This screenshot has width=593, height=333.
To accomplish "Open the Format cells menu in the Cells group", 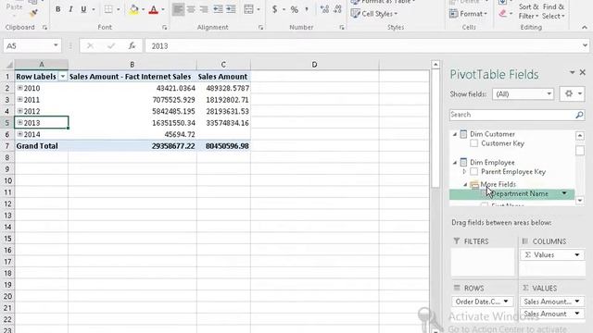I will point(468,14).
